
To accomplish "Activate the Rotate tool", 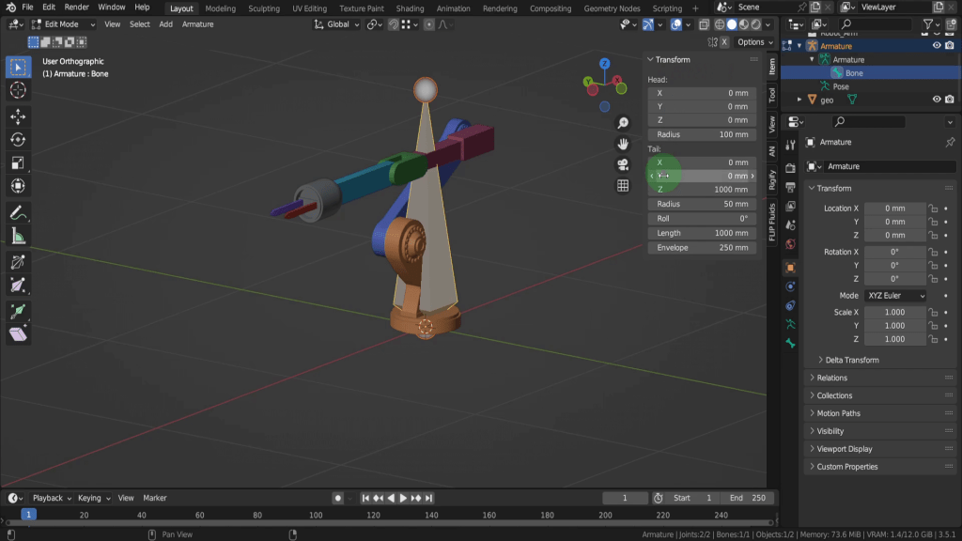I will 18,139.
